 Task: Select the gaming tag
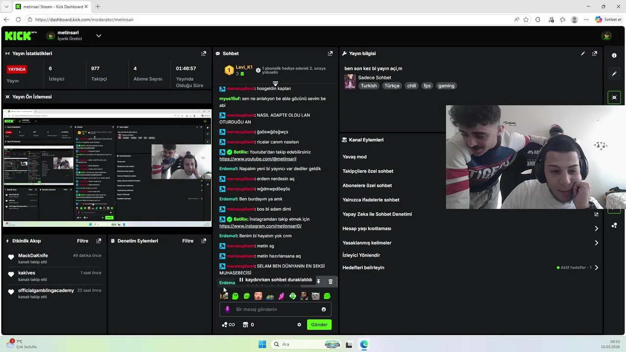click(446, 86)
